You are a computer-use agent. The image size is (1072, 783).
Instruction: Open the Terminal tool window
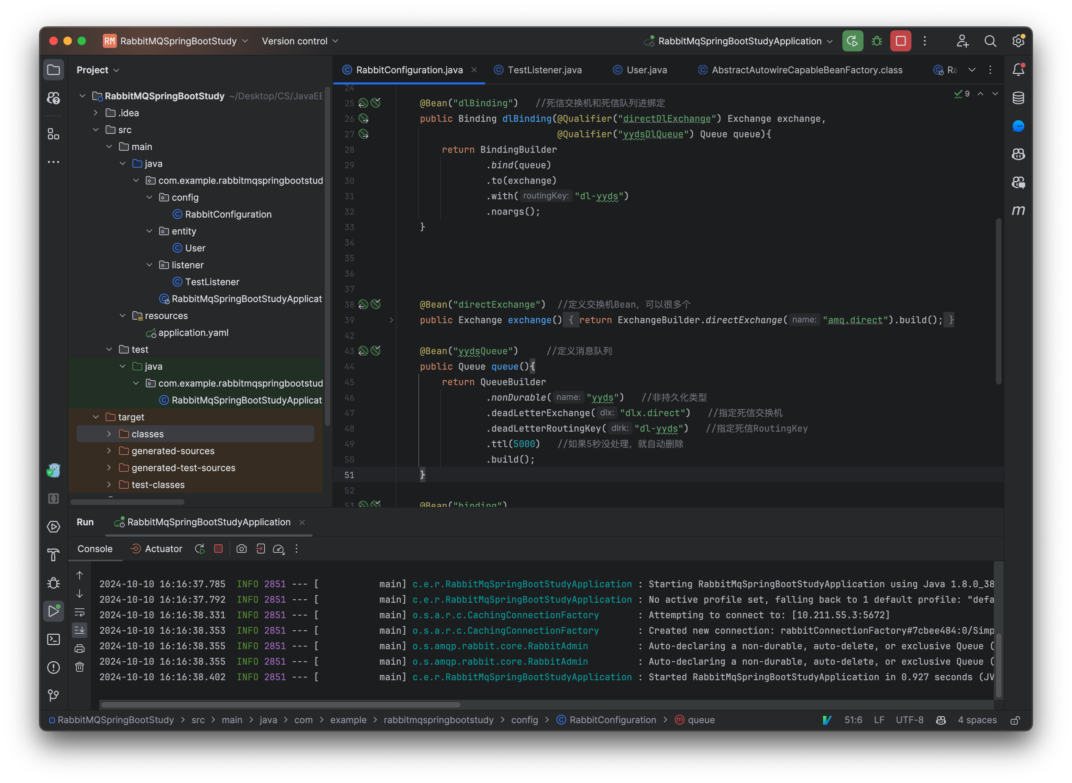coord(54,639)
